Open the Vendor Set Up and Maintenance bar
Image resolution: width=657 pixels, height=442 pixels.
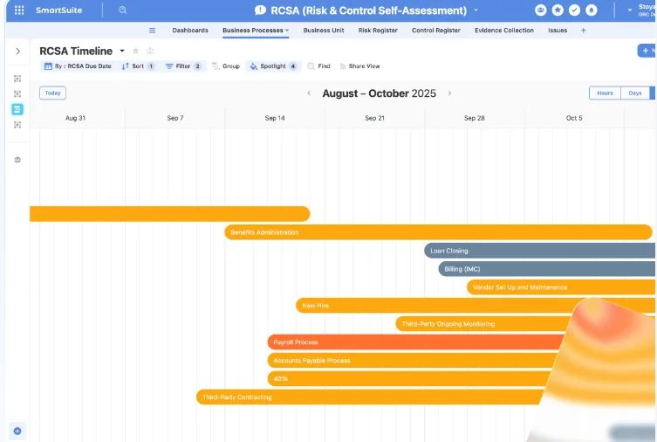[x=561, y=287]
